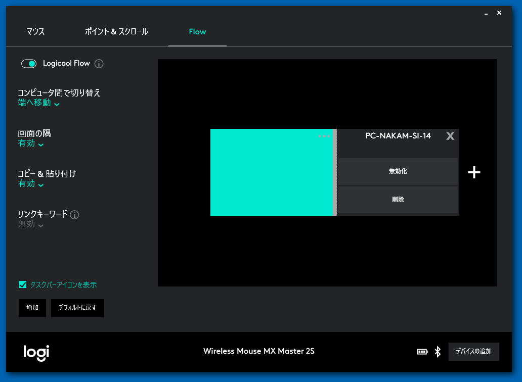View the Logicool Flow info tooltip

point(99,64)
